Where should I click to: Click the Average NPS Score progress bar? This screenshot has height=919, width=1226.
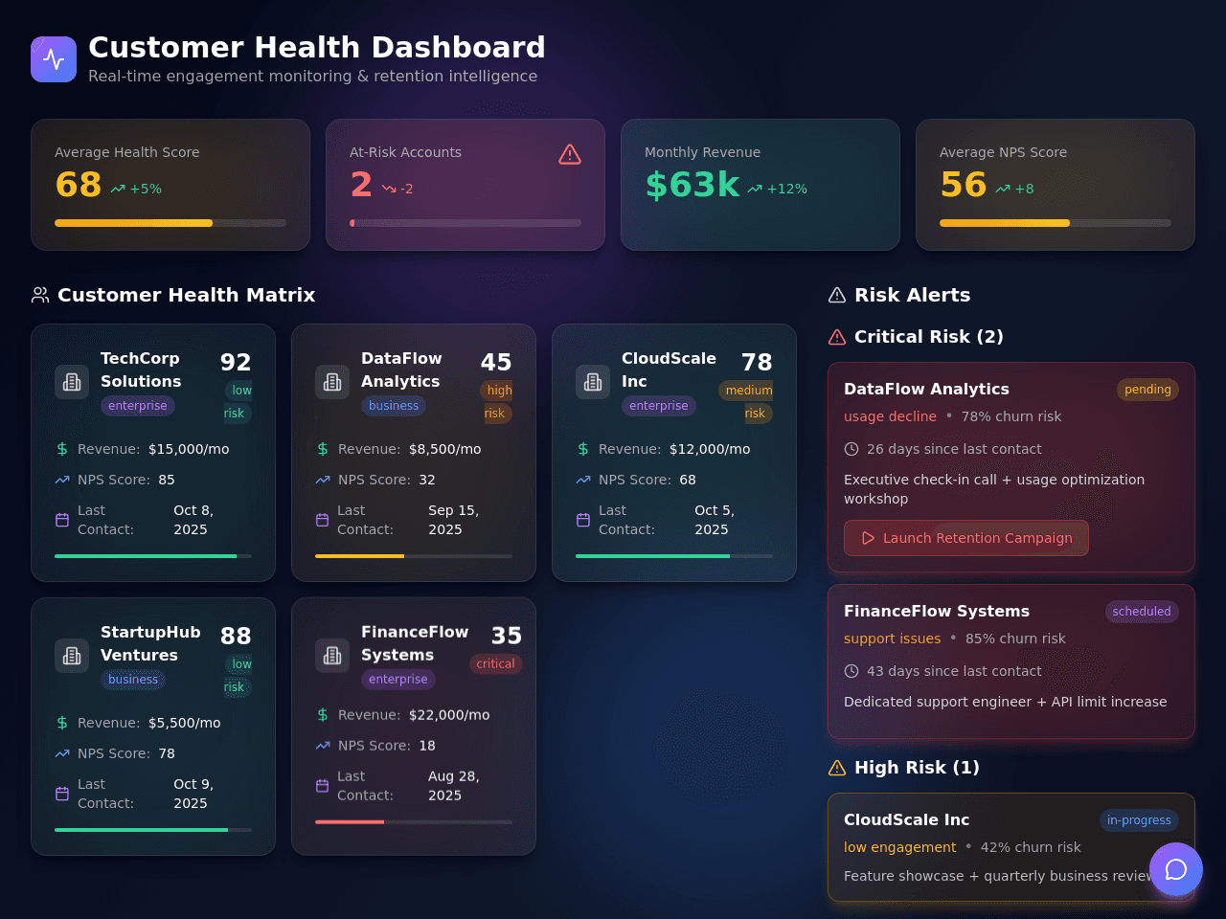pos(1056,223)
